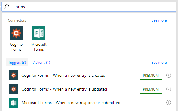The width and height of the screenshot is (178, 111).
Task: Click See more next to Triggers tabs
Action: tap(159, 63)
